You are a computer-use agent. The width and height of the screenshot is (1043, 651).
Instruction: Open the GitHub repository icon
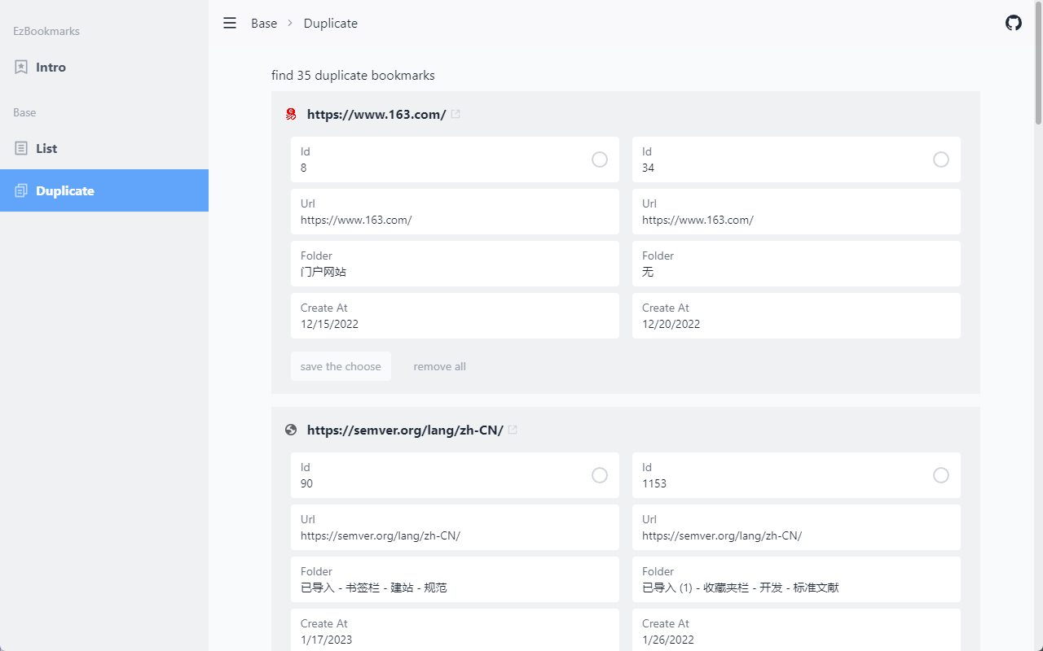[1014, 23]
